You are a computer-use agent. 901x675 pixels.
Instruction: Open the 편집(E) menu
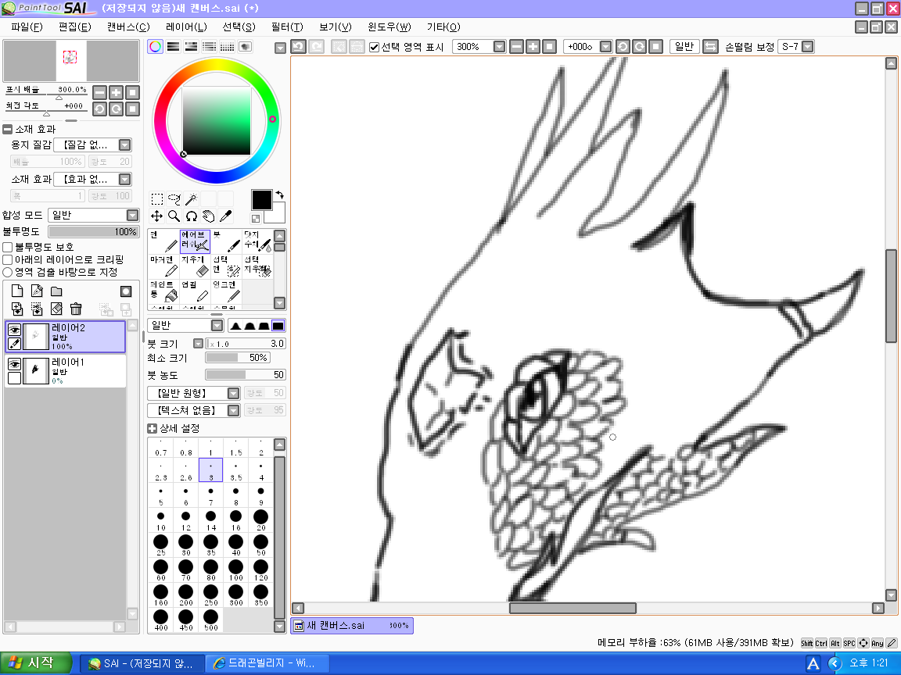pos(75,27)
